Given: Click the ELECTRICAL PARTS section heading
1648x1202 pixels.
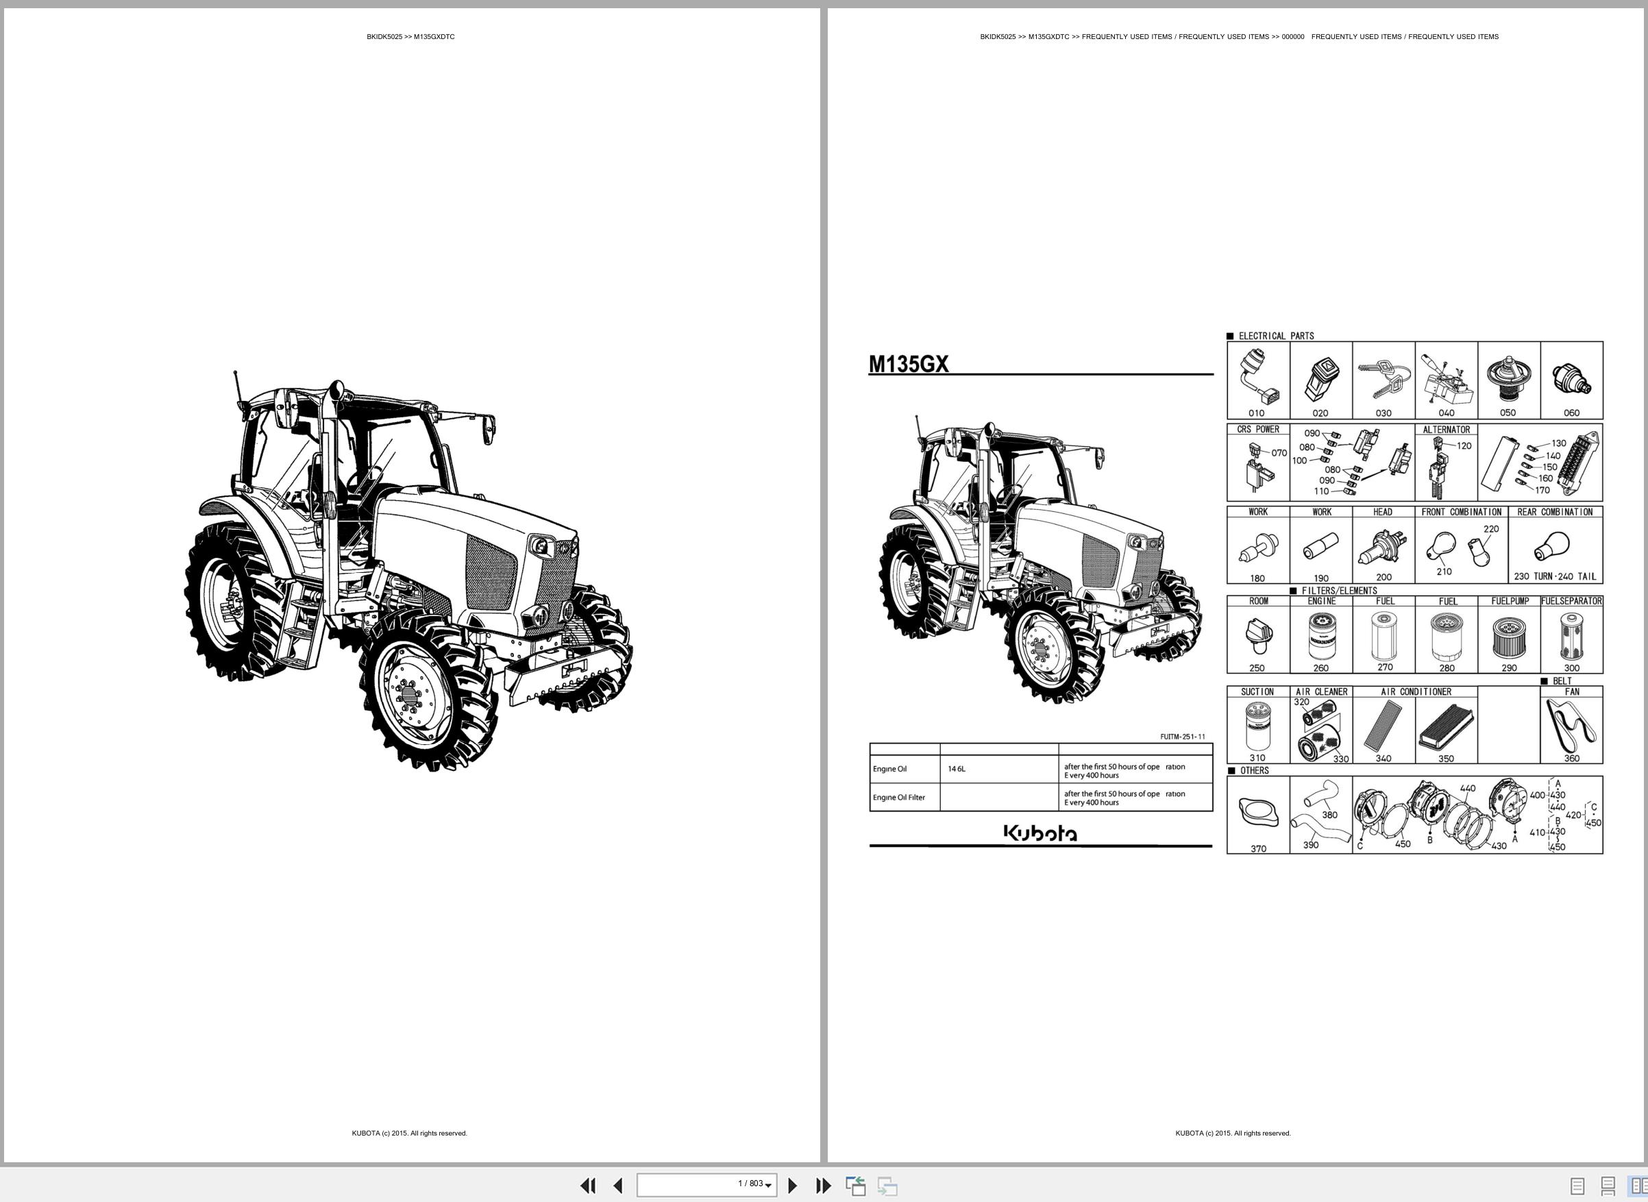Looking at the screenshot, I should pyautogui.click(x=1276, y=336).
